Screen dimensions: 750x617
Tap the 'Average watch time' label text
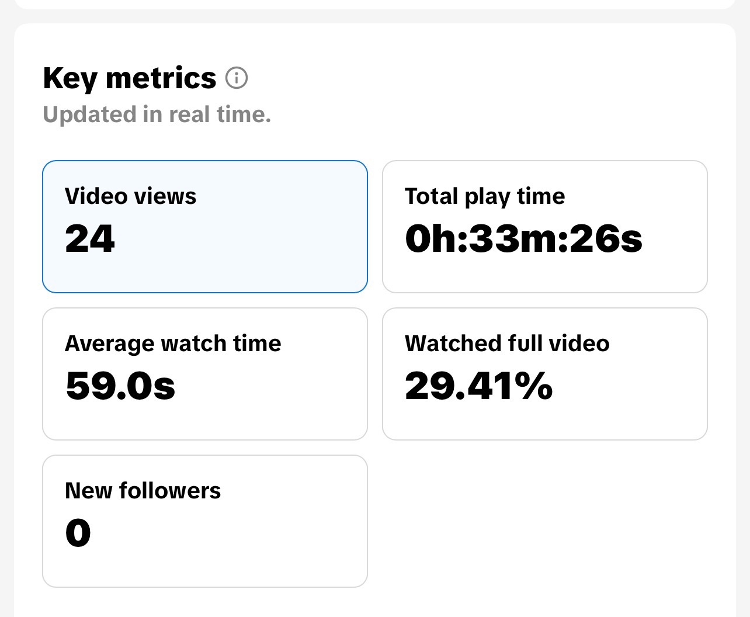173,344
